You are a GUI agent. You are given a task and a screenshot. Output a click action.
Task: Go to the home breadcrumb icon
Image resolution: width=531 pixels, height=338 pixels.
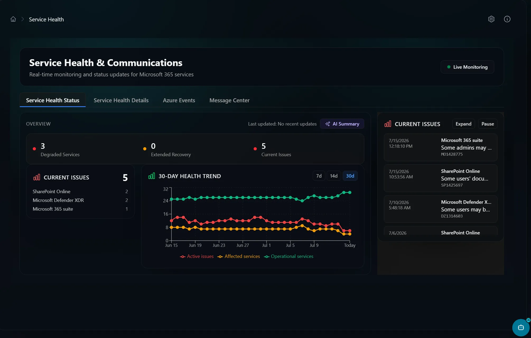click(x=13, y=19)
